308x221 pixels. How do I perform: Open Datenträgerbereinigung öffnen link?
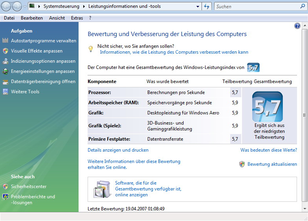[43, 82]
